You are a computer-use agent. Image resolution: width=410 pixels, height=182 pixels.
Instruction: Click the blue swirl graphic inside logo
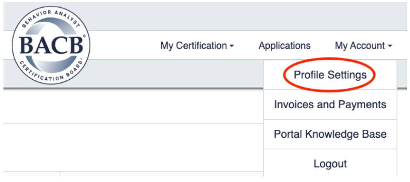pos(51,45)
